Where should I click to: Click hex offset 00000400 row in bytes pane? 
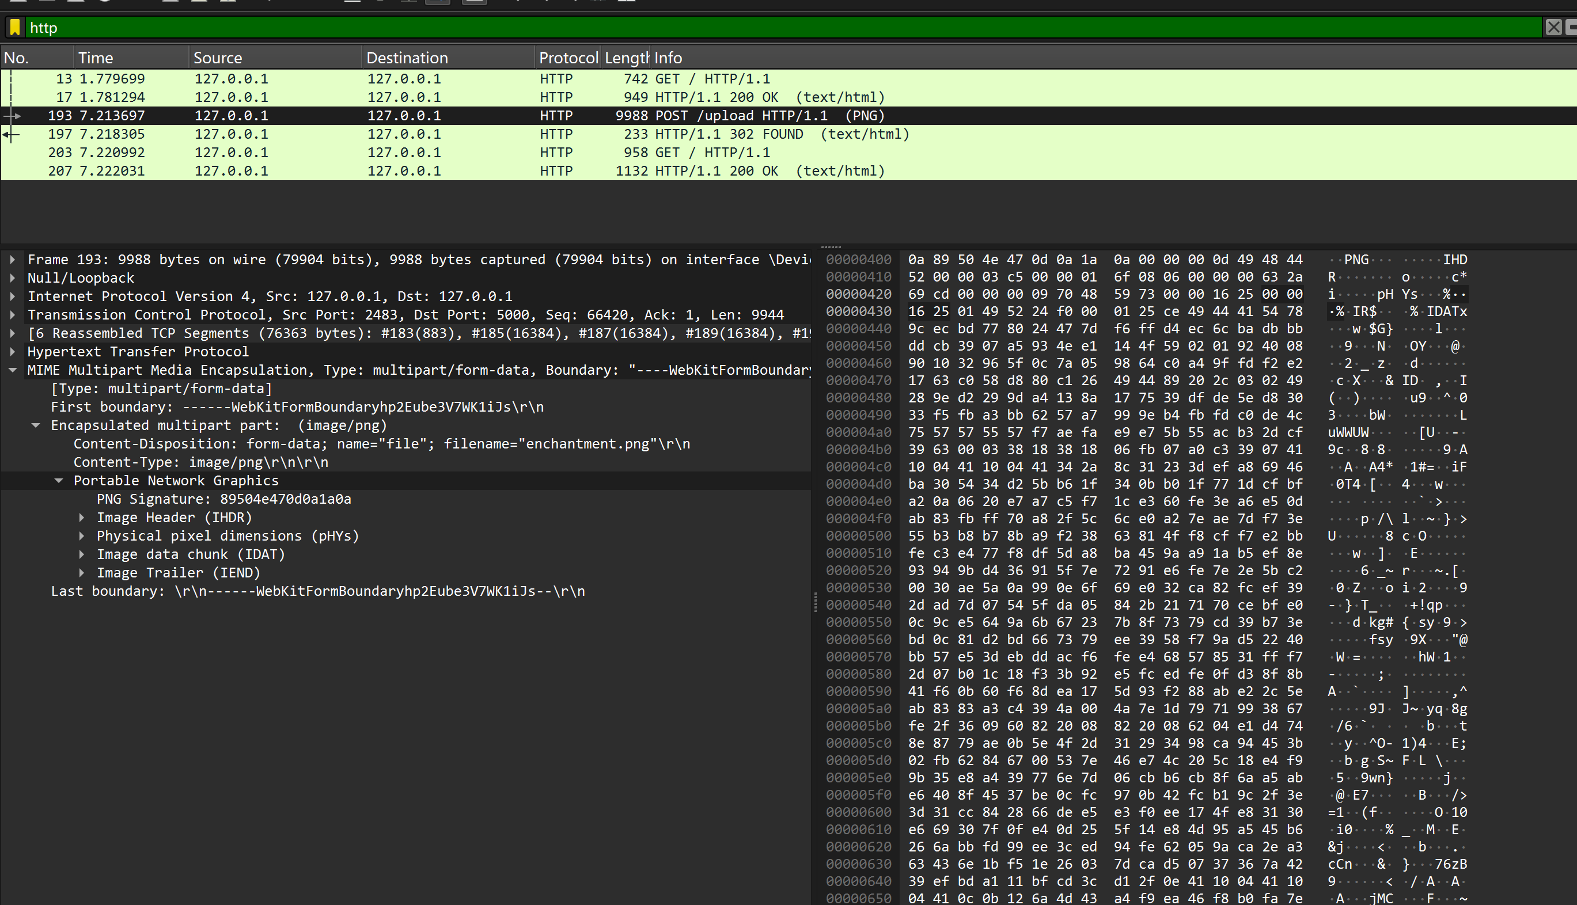(x=859, y=260)
